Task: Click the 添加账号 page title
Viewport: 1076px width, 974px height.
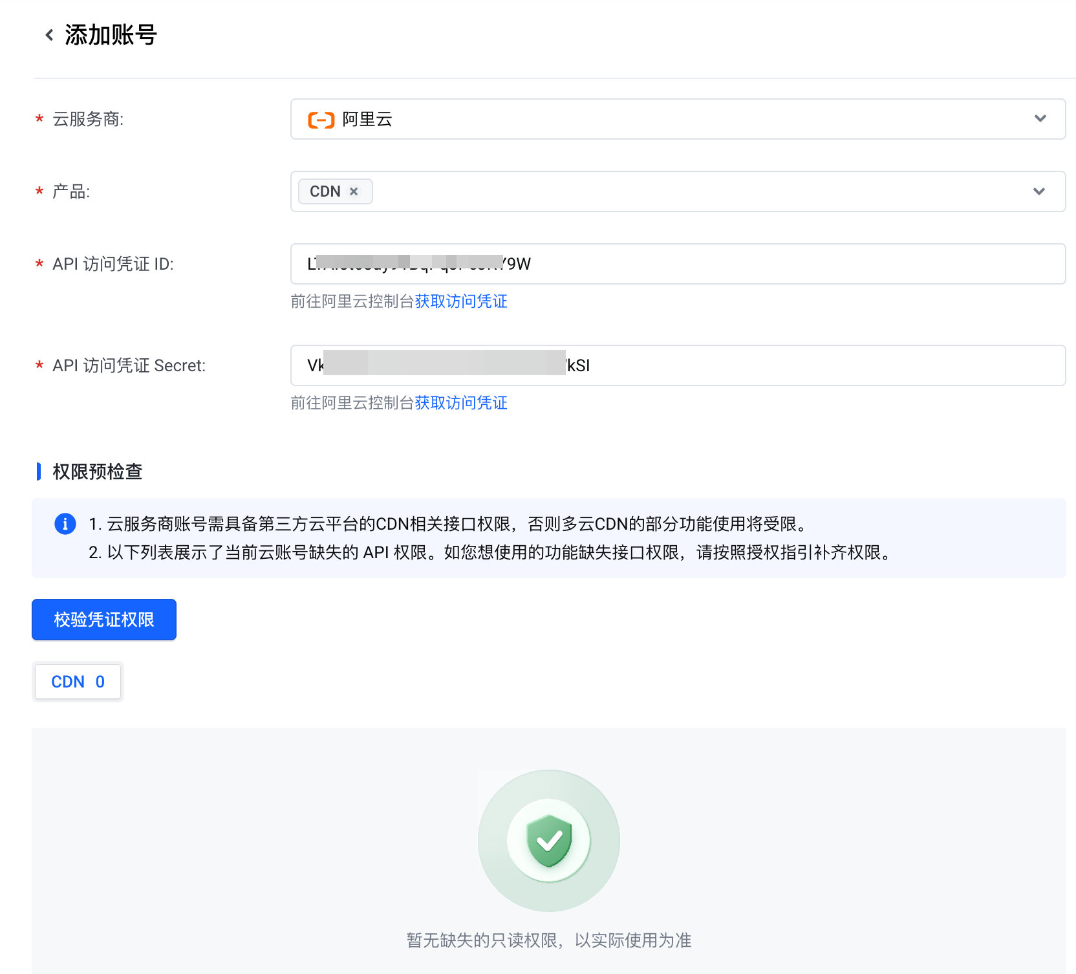Action: click(x=111, y=35)
